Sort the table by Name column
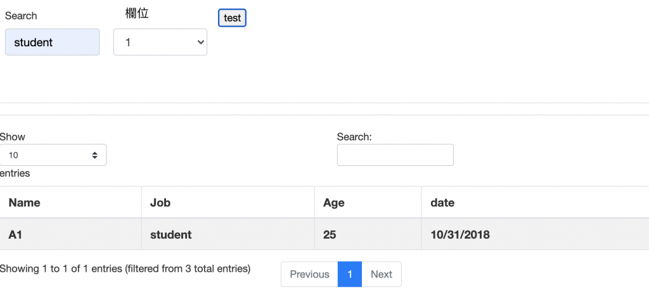 point(25,203)
